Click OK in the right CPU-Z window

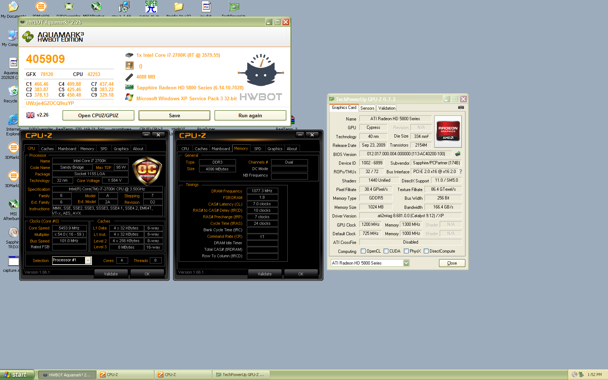tap(301, 274)
